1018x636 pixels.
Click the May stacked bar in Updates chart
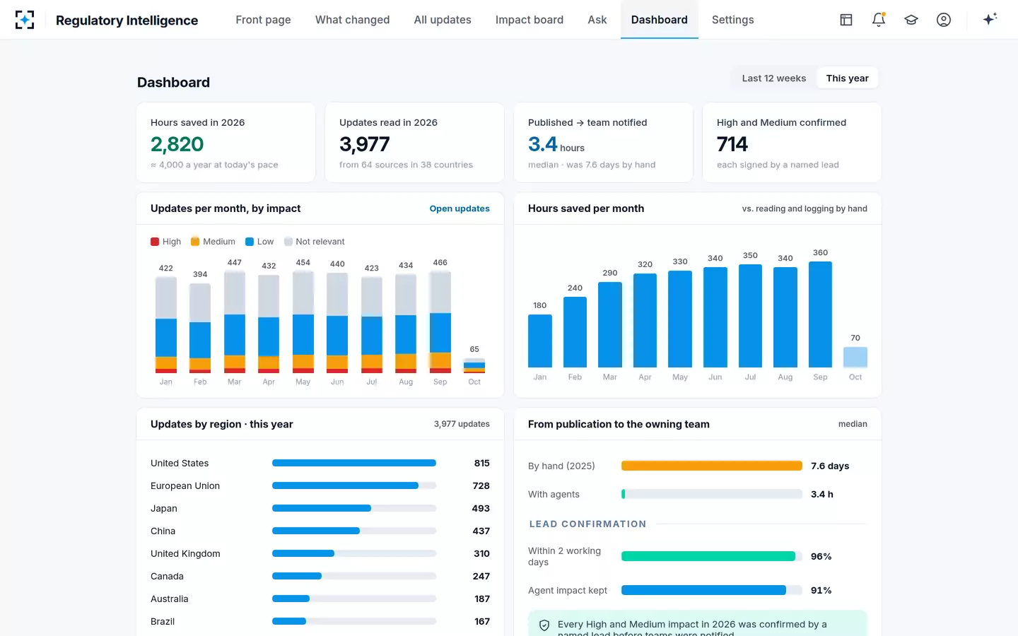pyautogui.click(x=303, y=322)
